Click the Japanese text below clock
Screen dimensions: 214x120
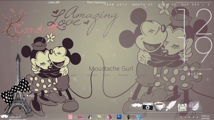[195, 74]
